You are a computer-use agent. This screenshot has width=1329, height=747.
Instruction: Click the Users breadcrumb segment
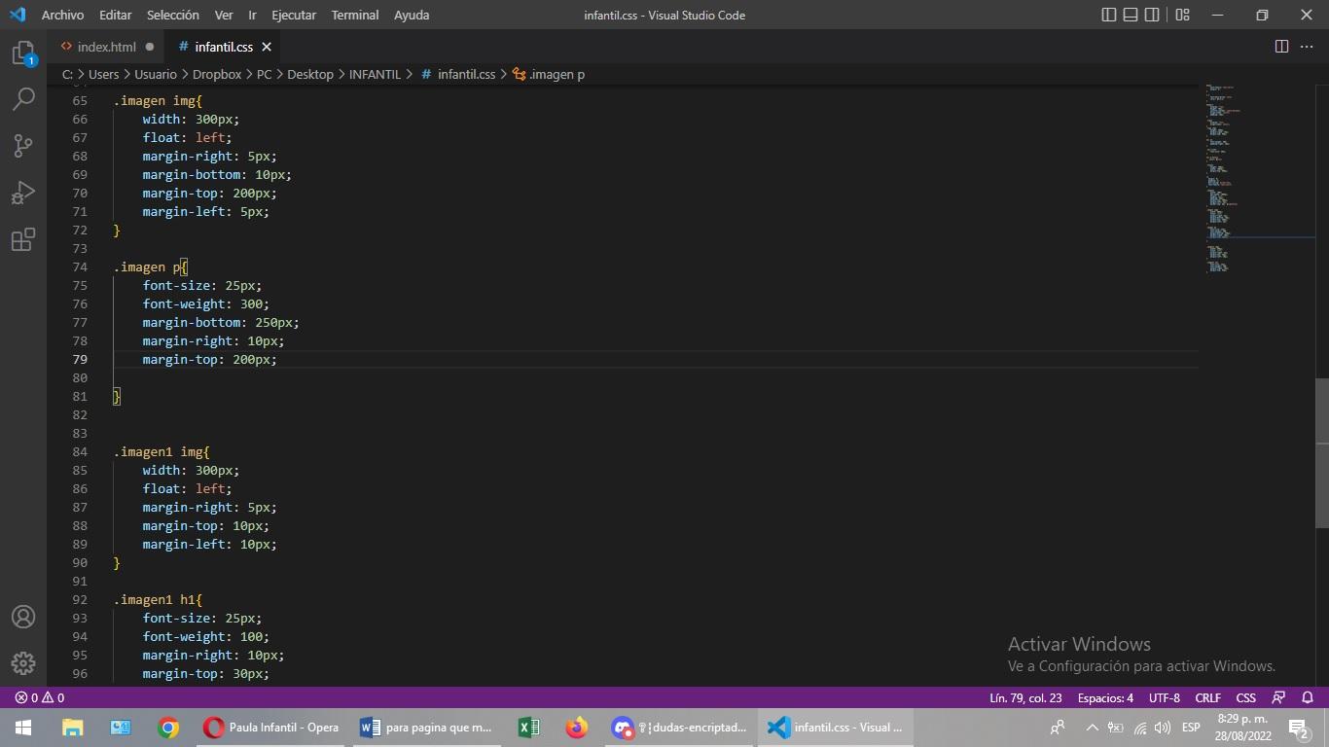click(103, 74)
